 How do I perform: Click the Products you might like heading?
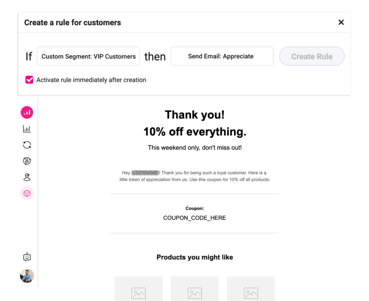click(x=194, y=257)
